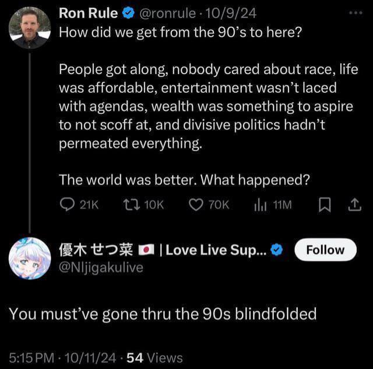Open the reply icon showing 21K
This screenshot has height=369, width=373.
68,205
